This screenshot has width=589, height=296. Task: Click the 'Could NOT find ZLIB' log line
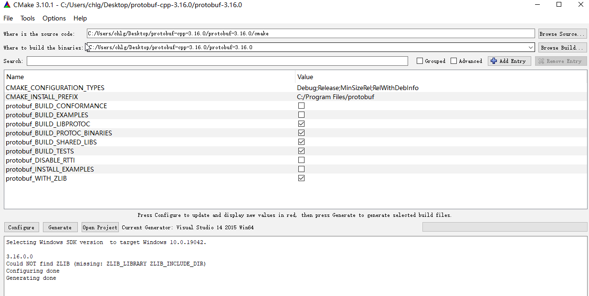pos(106,264)
